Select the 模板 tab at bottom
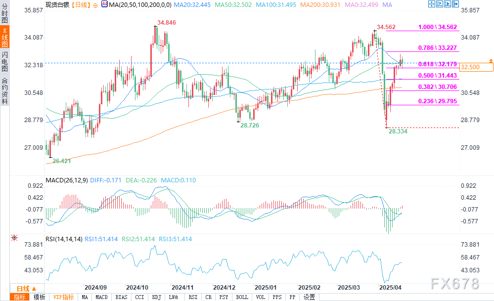Viewport: 494px width, 301px height. pyautogui.click(x=39, y=297)
